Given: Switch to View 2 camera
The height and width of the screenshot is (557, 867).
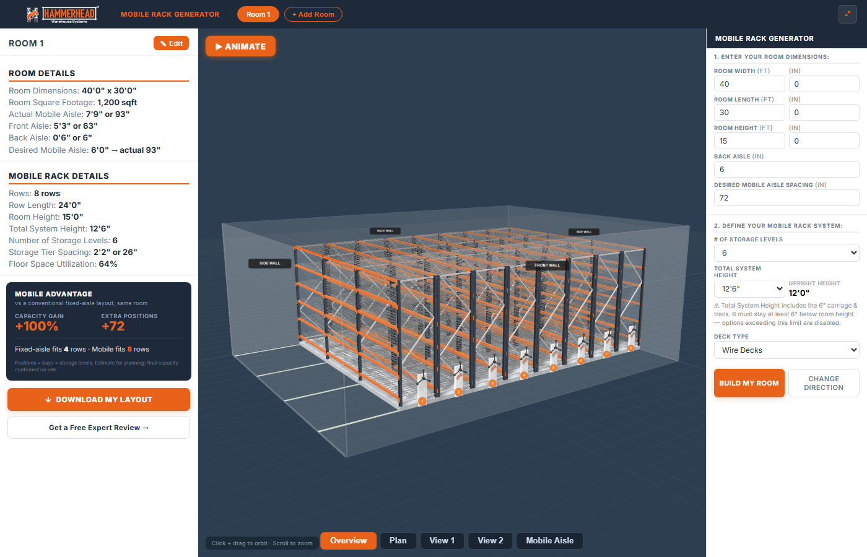Looking at the screenshot, I should (490, 541).
